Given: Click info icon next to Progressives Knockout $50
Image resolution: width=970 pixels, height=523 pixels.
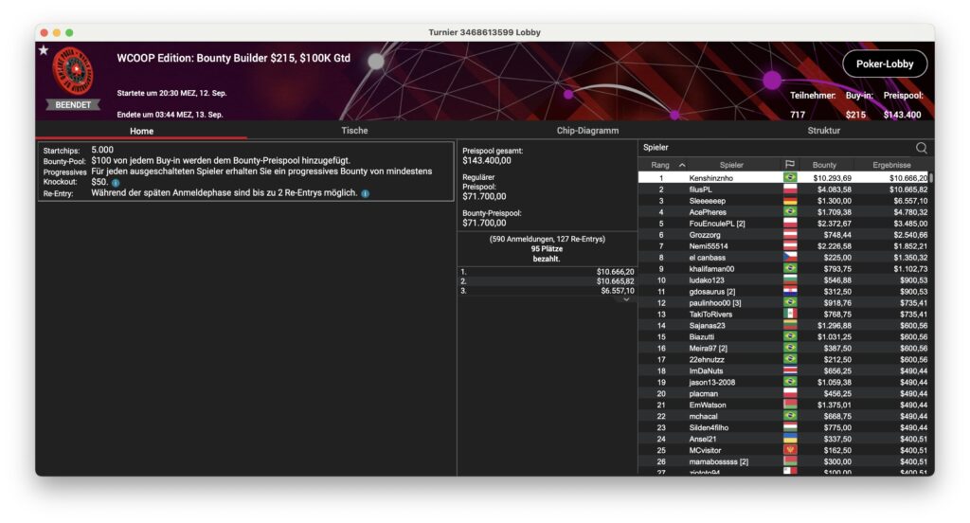Looking at the screenshot, I should [x=116, y=182].
